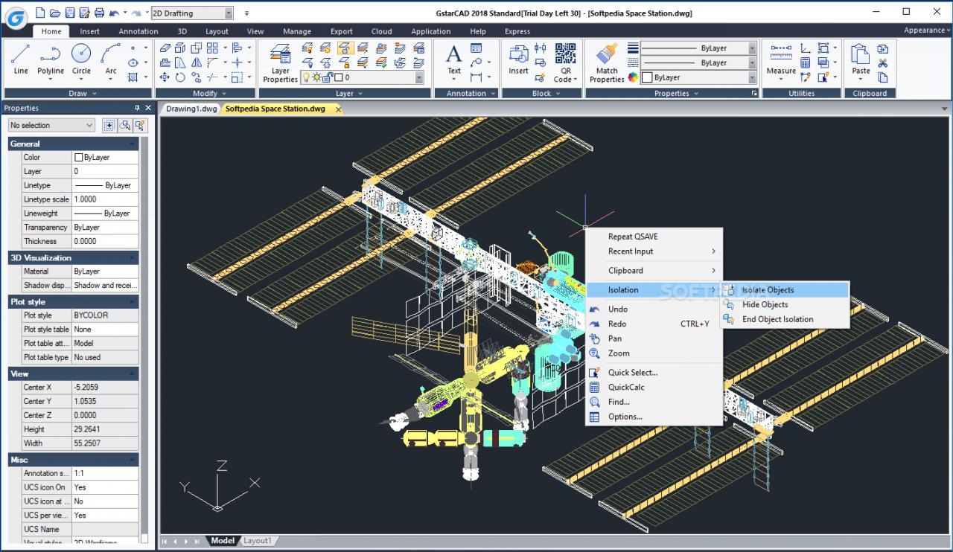953x552 pixels.
Task: Click the Thickness value field
Action: pyautogui.click(x=105, y=241)
